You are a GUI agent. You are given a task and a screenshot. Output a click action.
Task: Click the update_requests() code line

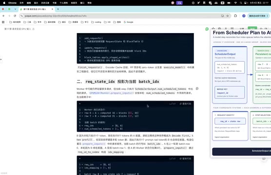coord(96,48)
